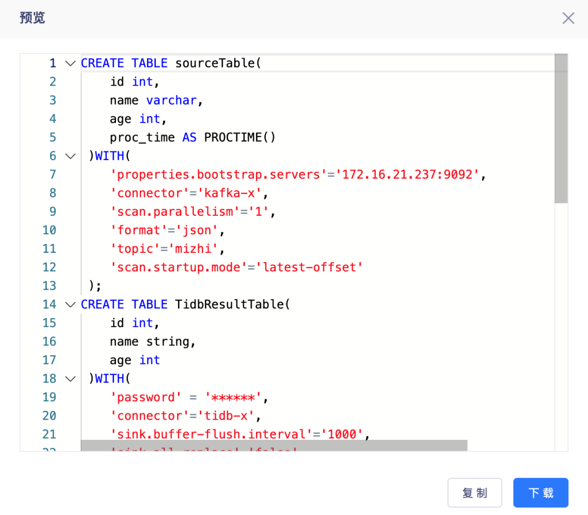Click the 'connector'='kafka-x' line
This screenshot has height=515, width=588.
(x=189, y=193)
